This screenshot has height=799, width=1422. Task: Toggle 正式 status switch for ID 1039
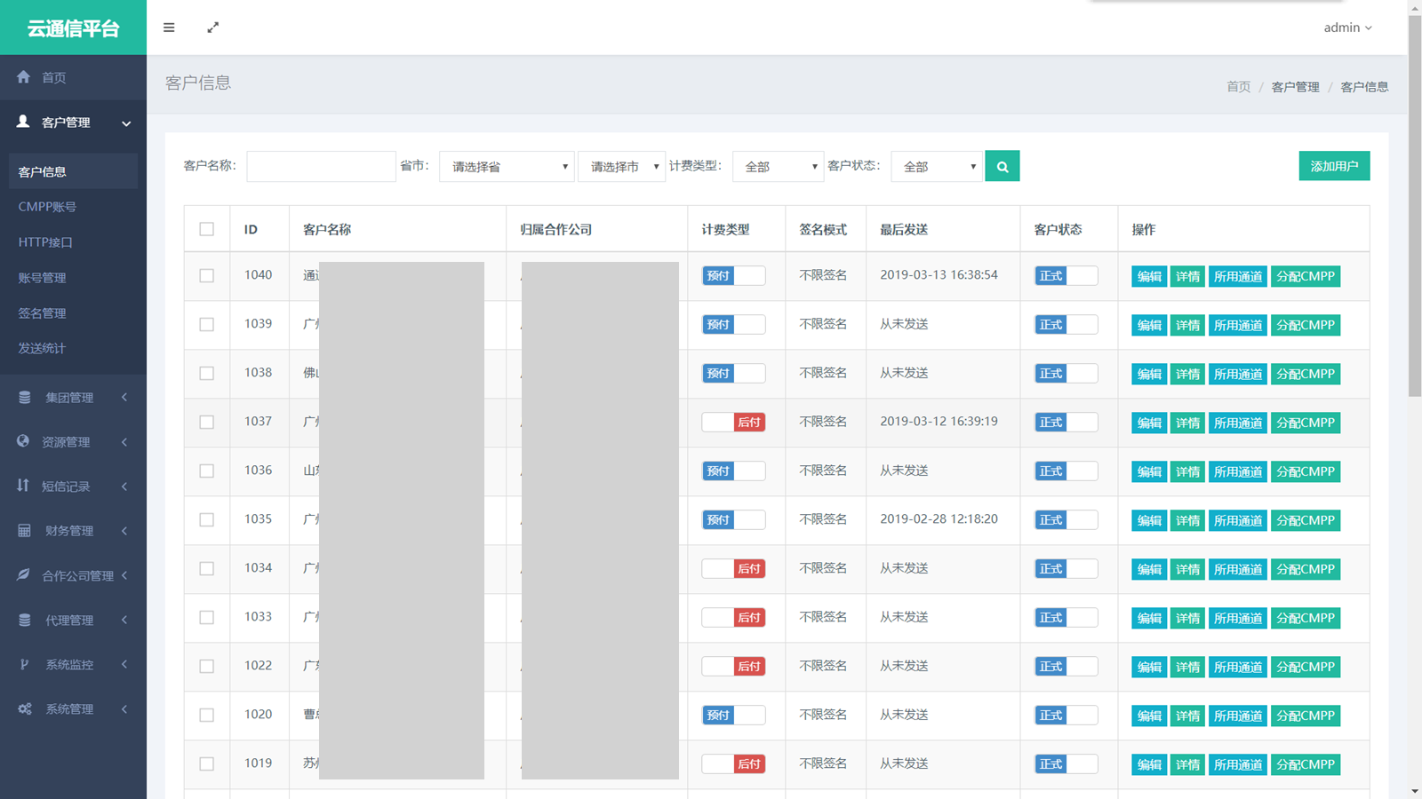1066,325
